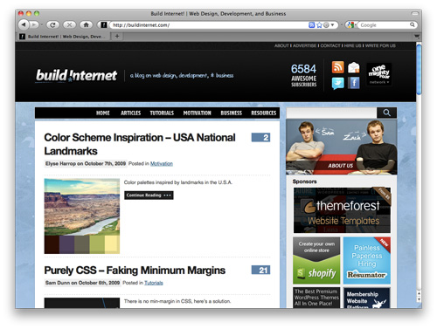The image size is (437, 329).
Task: Open the Facebook icon in header
Action: coord(354,83)
